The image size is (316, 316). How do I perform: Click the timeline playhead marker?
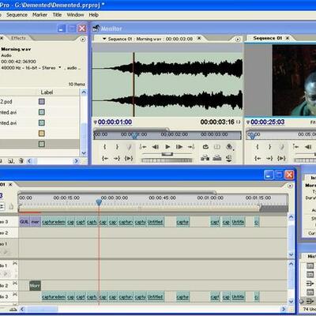pyautogui.click(x=99, y=202)
